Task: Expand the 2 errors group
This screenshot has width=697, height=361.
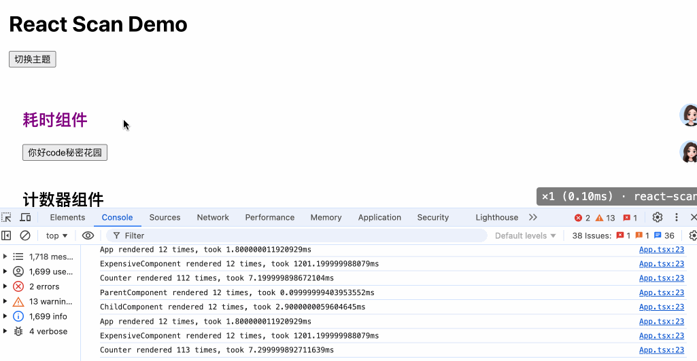Action: 5,286
